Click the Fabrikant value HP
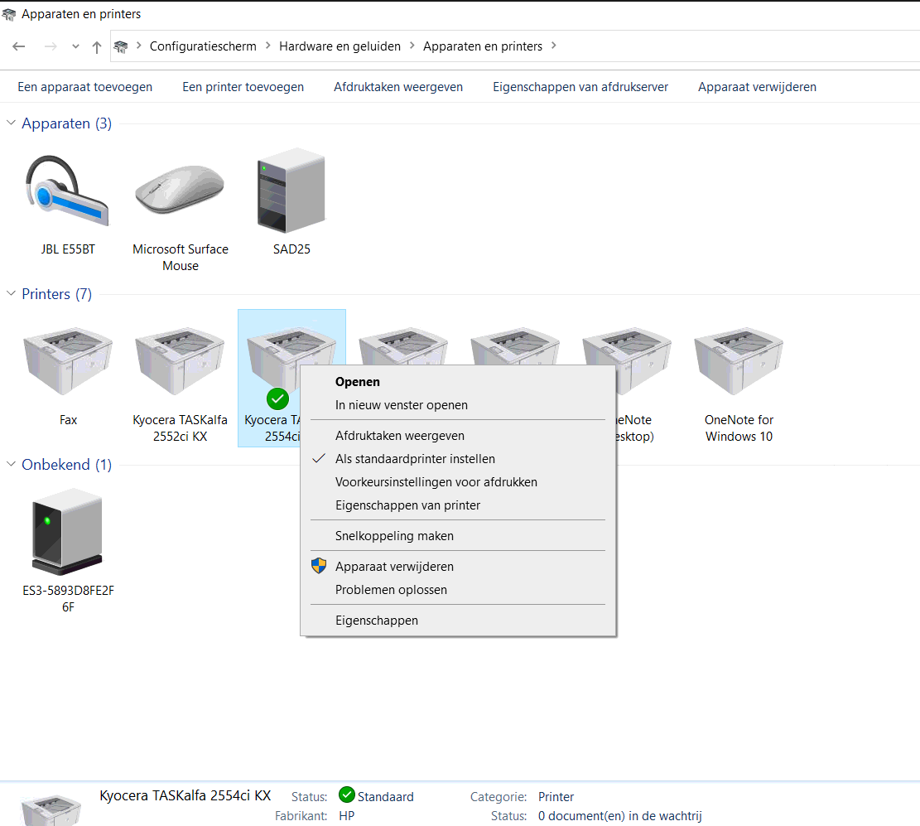 347,815
